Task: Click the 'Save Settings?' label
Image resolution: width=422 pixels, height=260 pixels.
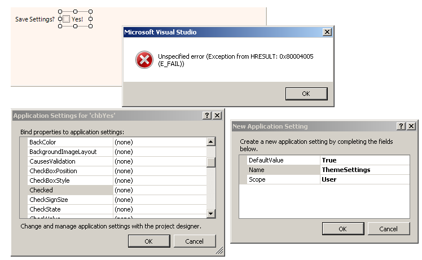Action: coord(35,19)
